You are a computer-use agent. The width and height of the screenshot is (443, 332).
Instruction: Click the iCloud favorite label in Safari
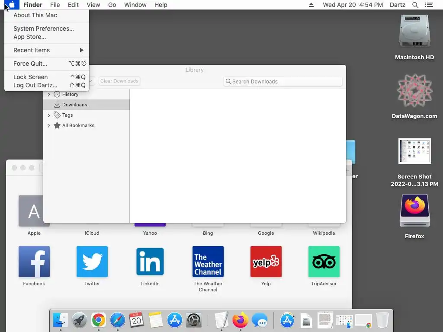coord(92,233)
